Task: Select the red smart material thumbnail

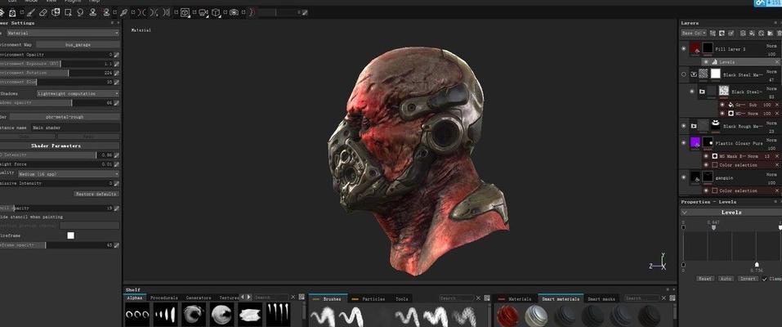Action: pos(509,316)
